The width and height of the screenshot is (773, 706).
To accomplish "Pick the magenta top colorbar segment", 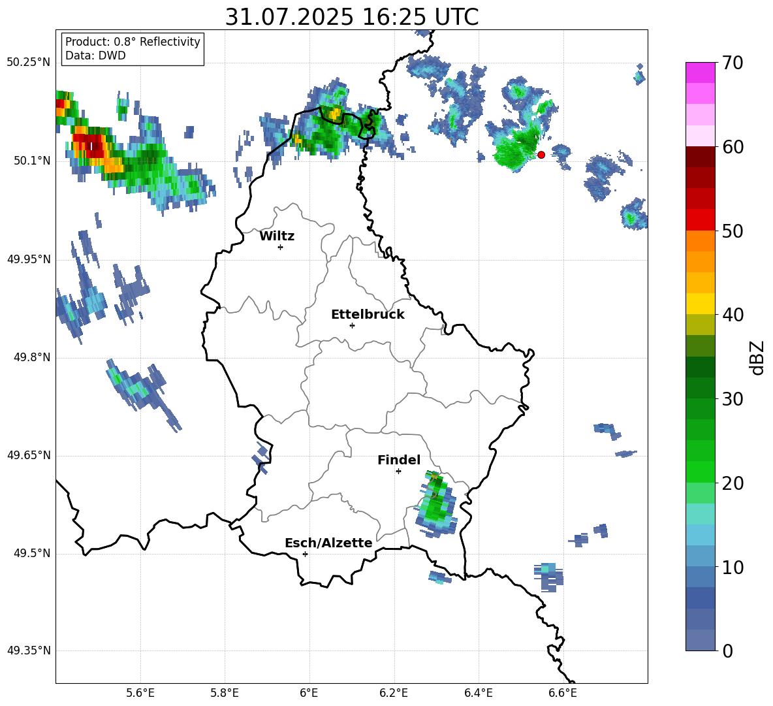I will 700,73.
